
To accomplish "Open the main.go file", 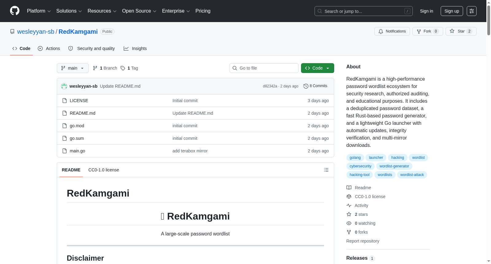I will point(77,151).
